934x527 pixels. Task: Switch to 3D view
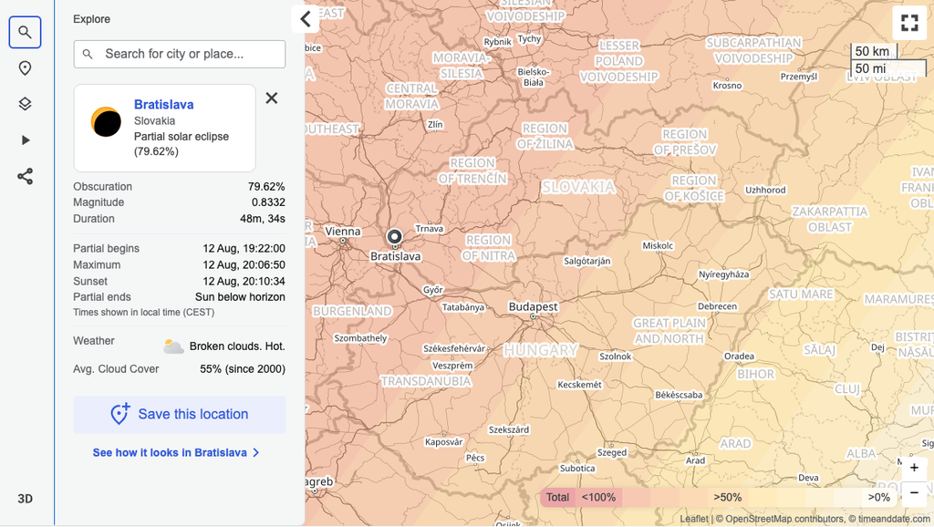coord(25,499)
